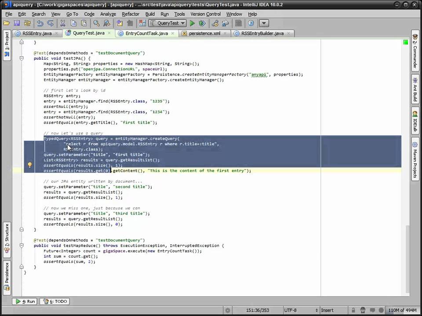The image size is (422, 316).
Task: Click the Redo arrow icon
Action: 50,23
